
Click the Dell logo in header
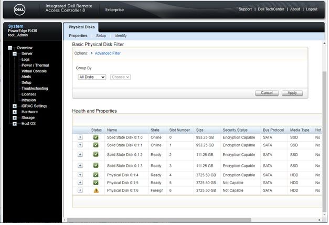(x=19, y=9)
